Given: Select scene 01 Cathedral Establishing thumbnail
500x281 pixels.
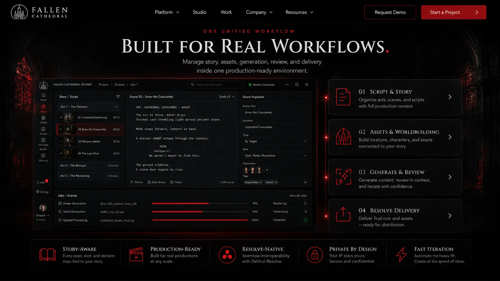Looking at the screenshot, I should (68, 117).
